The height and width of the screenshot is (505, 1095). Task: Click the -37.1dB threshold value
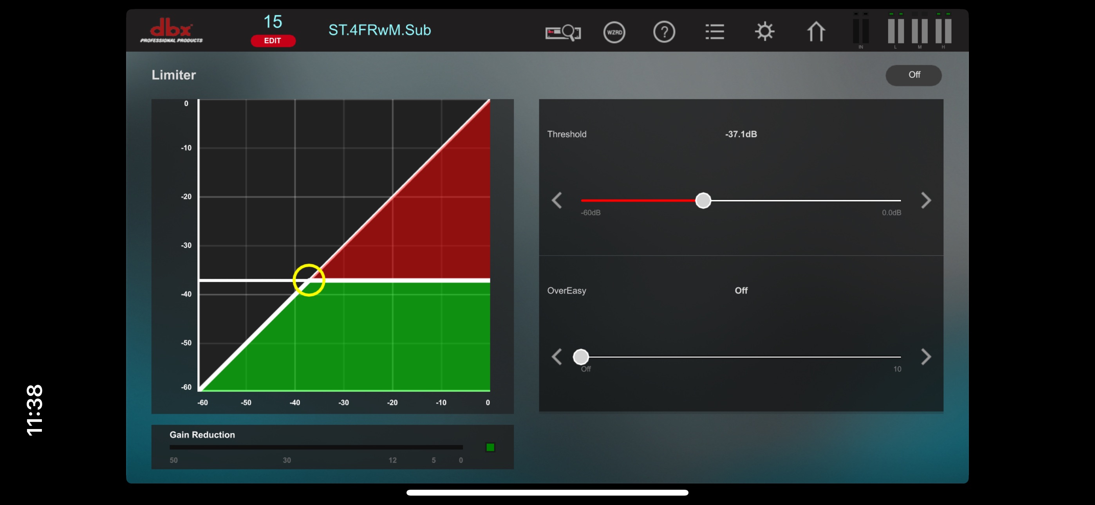(x=741, y=134)
